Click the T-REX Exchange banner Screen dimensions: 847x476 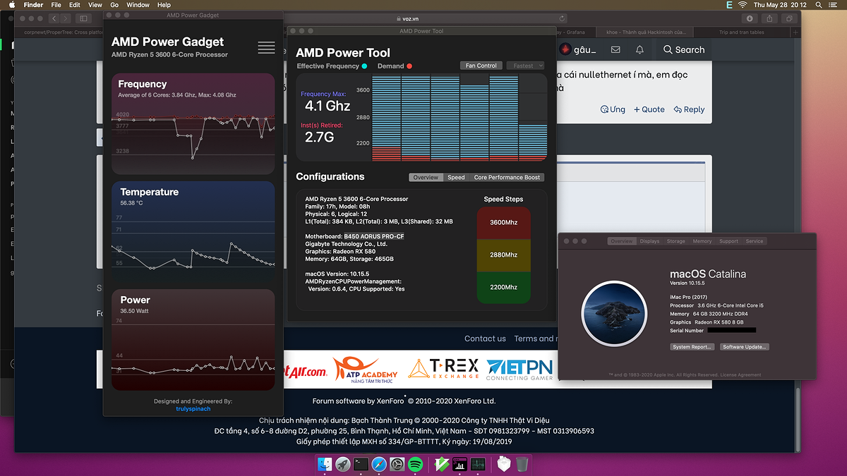443,368
